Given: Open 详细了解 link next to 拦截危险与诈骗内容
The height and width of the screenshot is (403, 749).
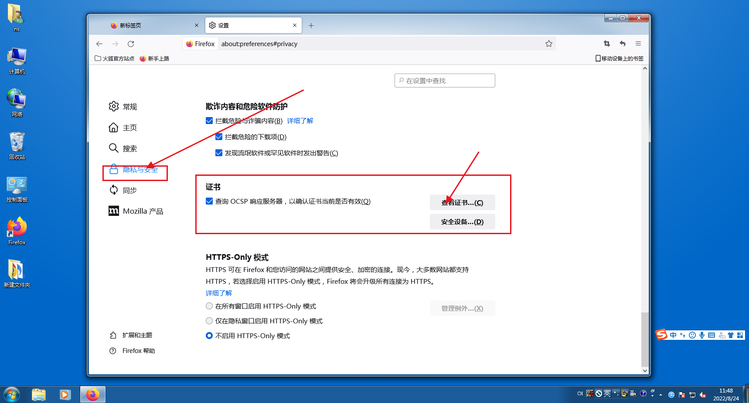Looking at the screenshot, I should (x=300, y=121).
